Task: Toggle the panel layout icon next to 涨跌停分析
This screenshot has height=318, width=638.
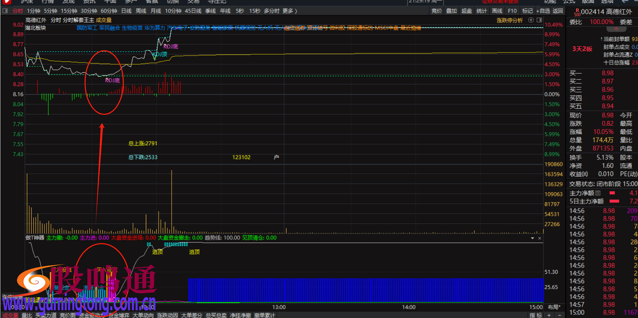Action: coord(539,20)
